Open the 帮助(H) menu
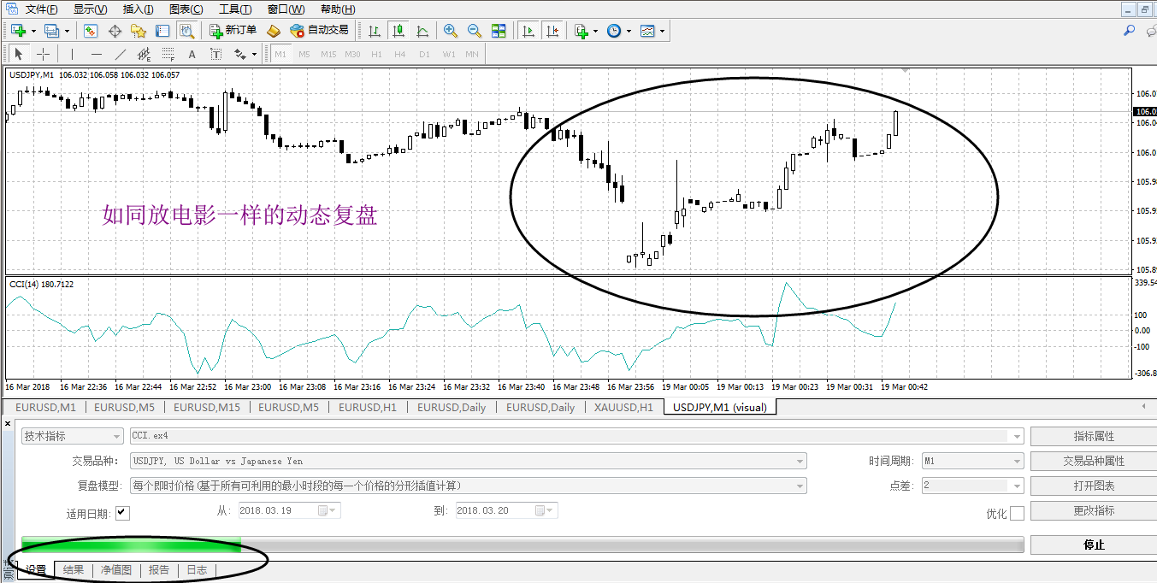The image size is (1157, 583). 338,9
